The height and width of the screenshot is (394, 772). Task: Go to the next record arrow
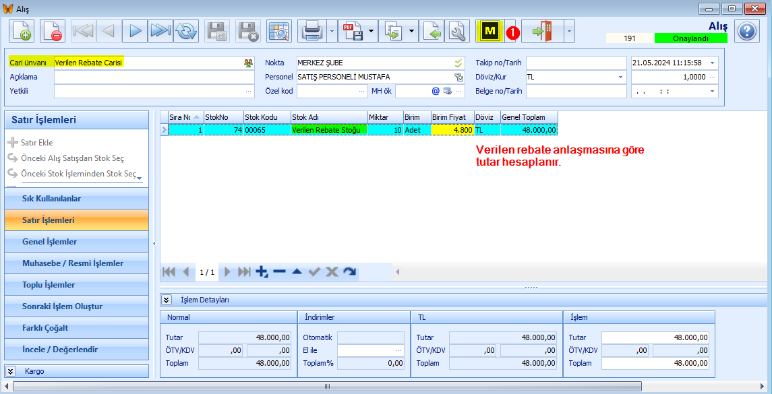(135, 31)
